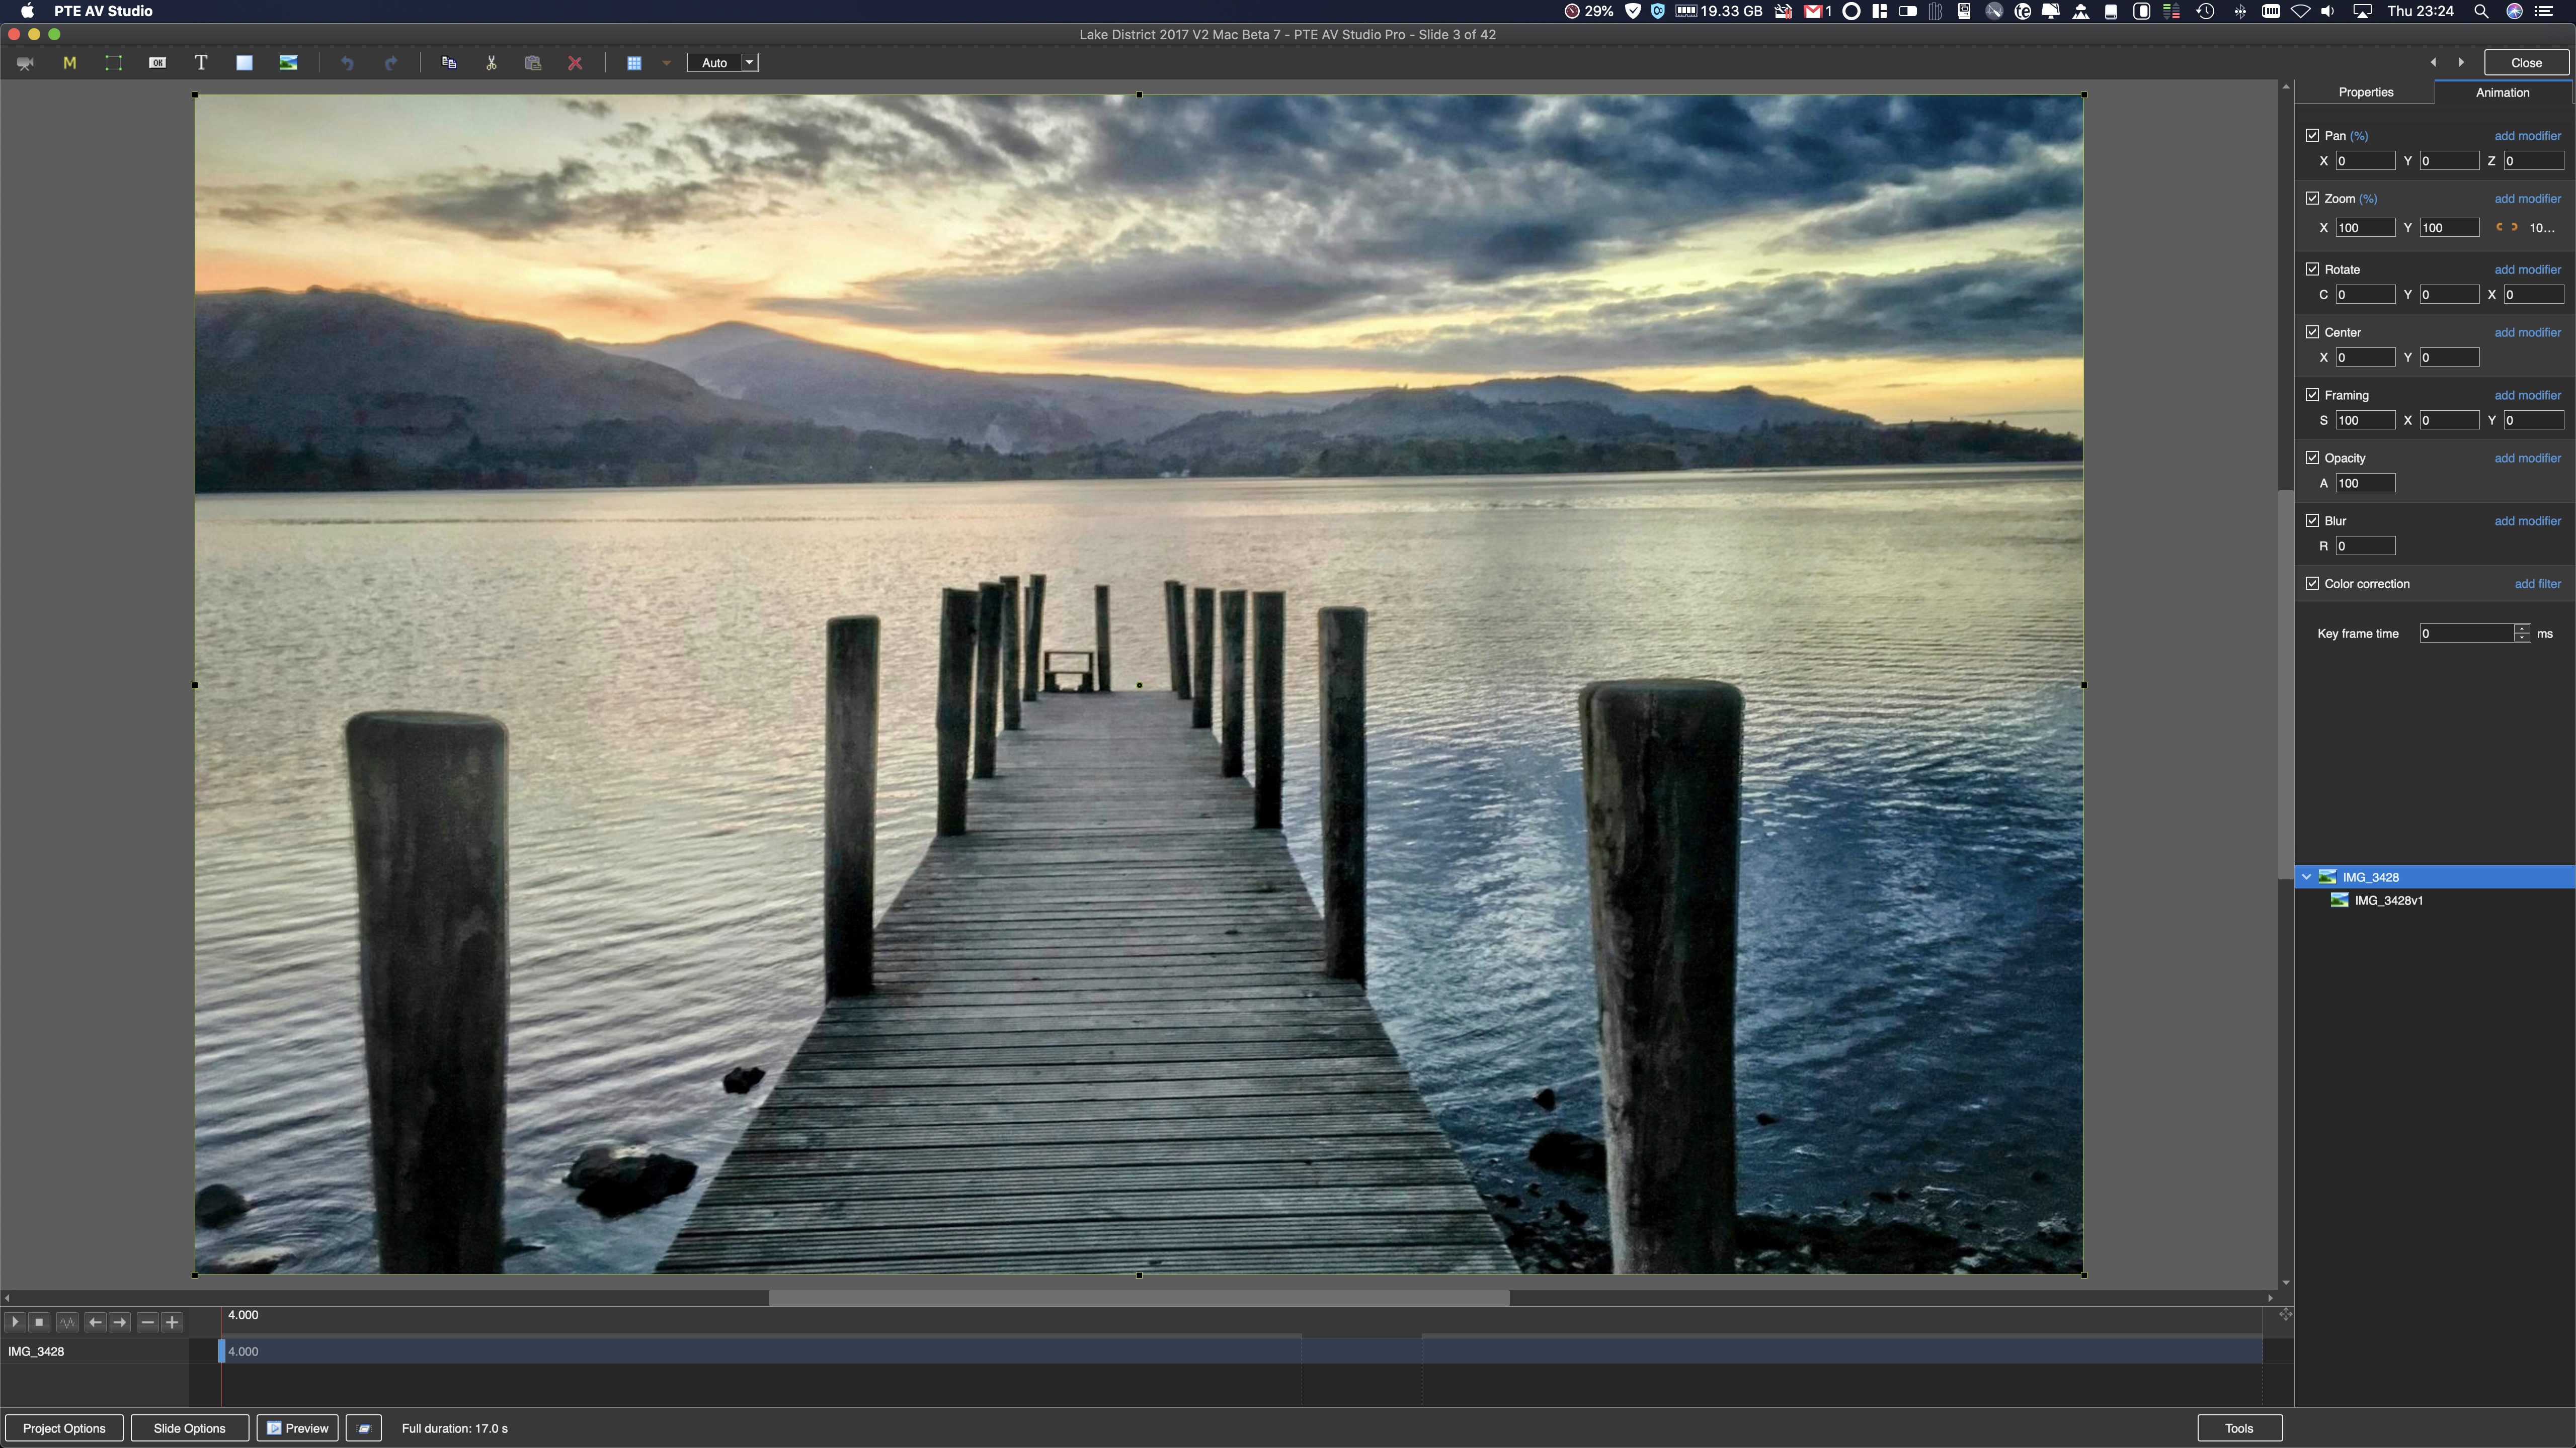Image resolution: width=2576 pixels, height=1448 pixels.
Task: Increment the Key frame time stepper
Action: 2522,628
